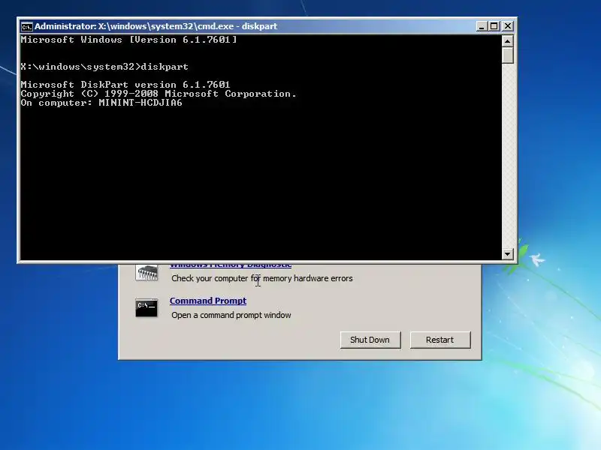Click the Shut Down button
601x450 pixels.
[x=370, y=340]
